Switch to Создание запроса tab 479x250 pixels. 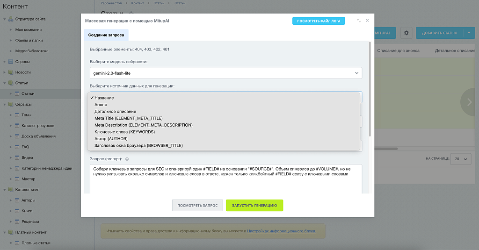point(106,35)
